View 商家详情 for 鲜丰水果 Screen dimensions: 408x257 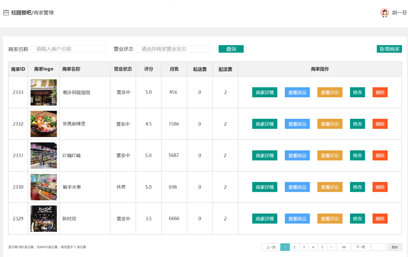coord(265,187)
